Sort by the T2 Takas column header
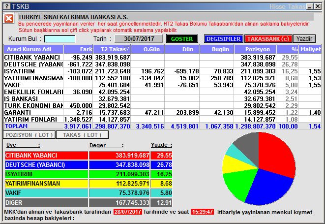 [x=113, y=49]
